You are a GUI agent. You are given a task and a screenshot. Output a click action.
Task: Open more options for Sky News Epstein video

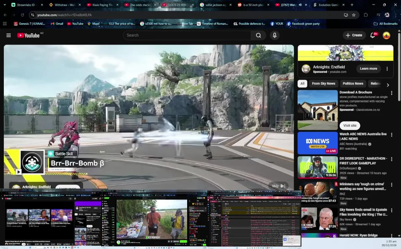pyautogui.click(x=392, y=211)
